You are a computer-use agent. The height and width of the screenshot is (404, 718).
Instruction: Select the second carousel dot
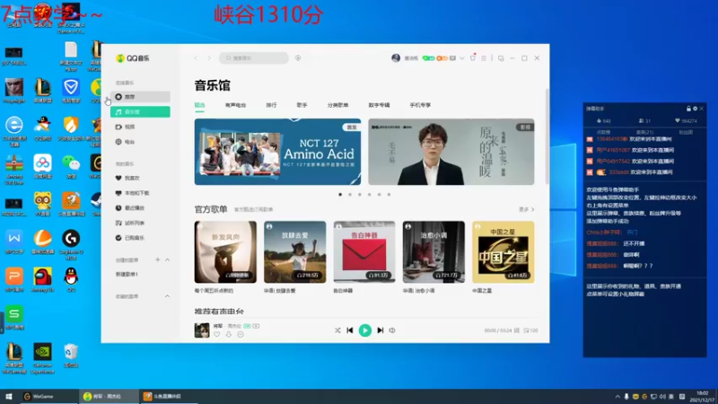[x=350, y=194]
